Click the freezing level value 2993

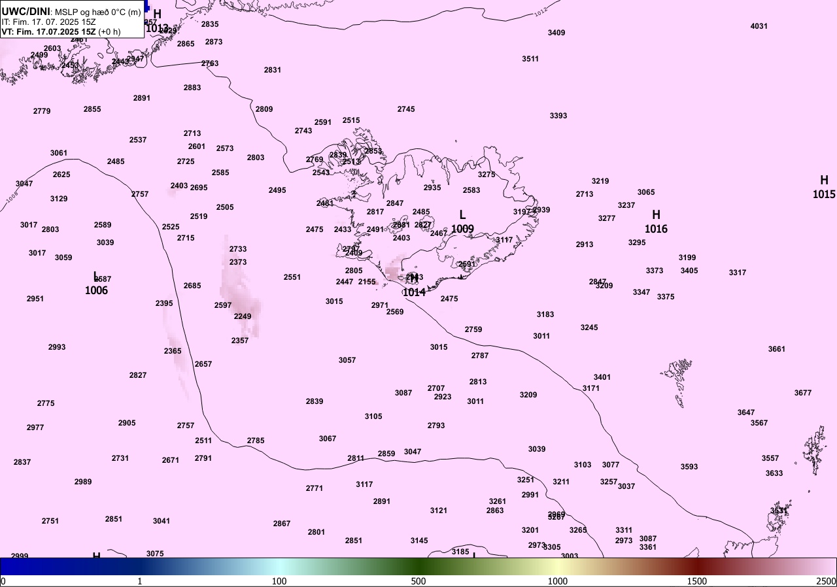[x=57, y=347]
